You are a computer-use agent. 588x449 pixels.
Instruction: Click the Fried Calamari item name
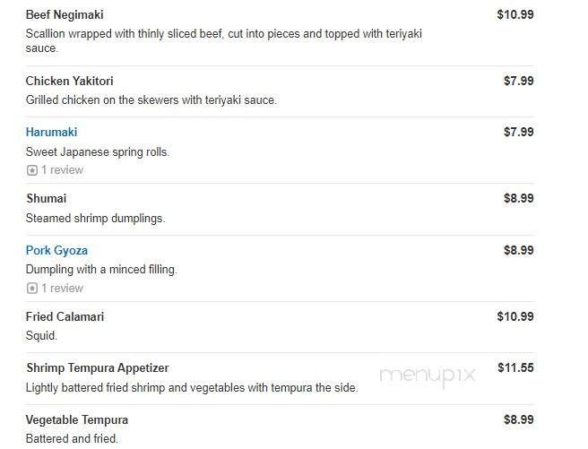[65, 317]
